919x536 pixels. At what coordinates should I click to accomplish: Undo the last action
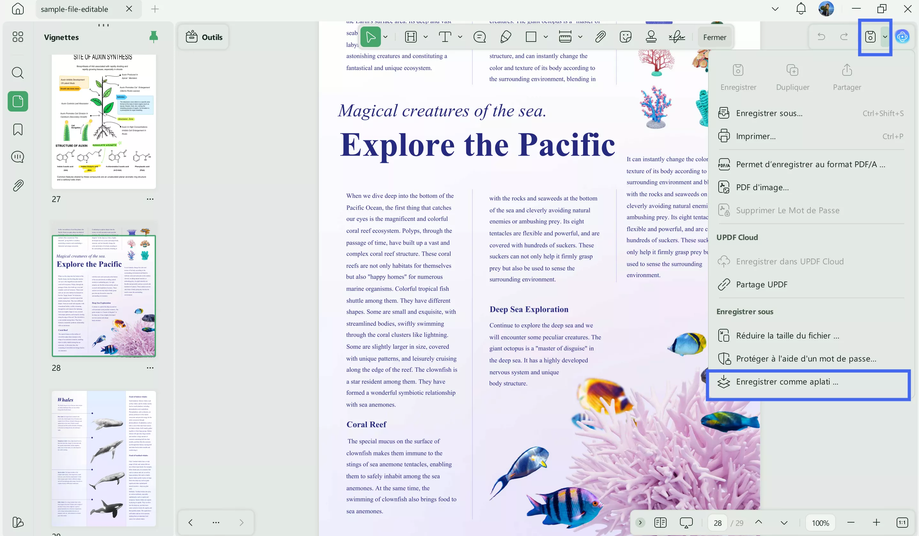click(x=821, y=36)
